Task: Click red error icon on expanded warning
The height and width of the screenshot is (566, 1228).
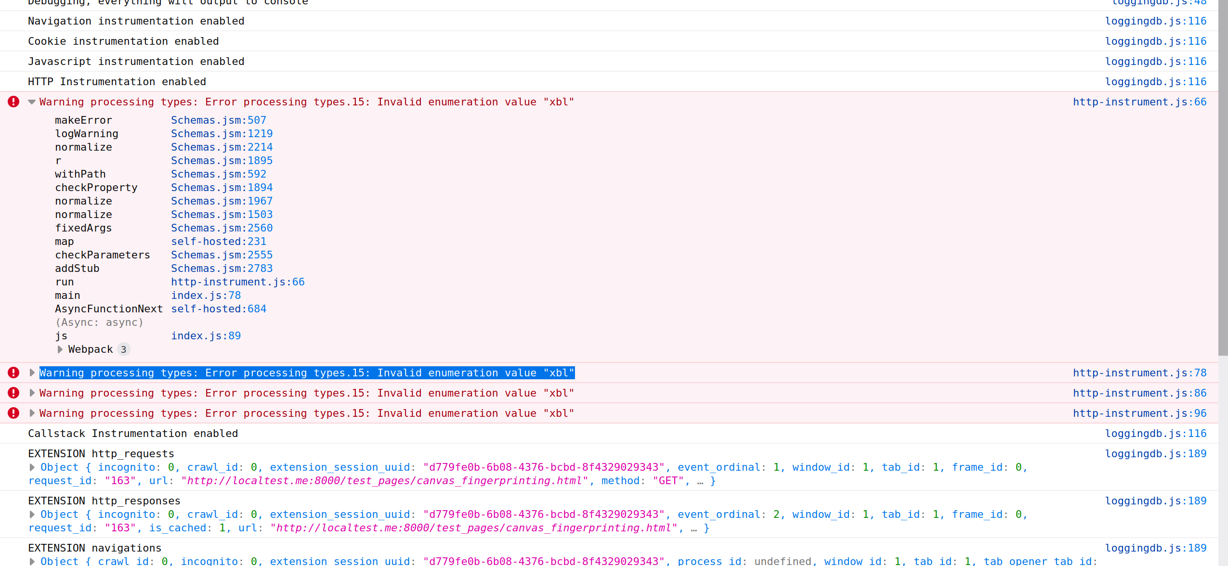Action: point(13,102)
